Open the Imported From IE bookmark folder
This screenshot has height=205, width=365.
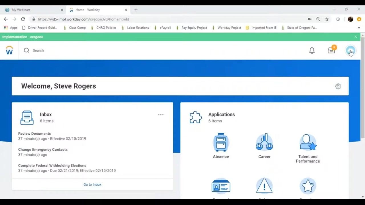pyautogui.click(x=261, y=28)
